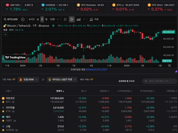This screenshot has width=178, height=133.
Task: Open the 빗썸 KRW exchange dropdown
Action: click(x=28, y=79)
